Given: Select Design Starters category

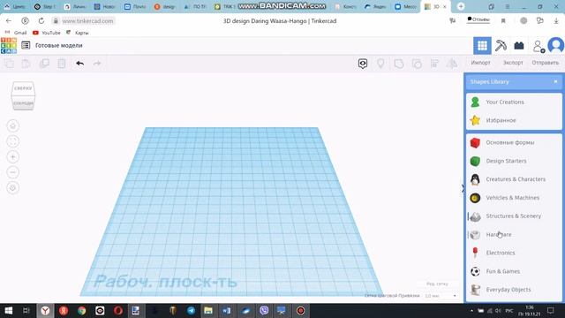Looking at the screenshot, I should [514, 161].
